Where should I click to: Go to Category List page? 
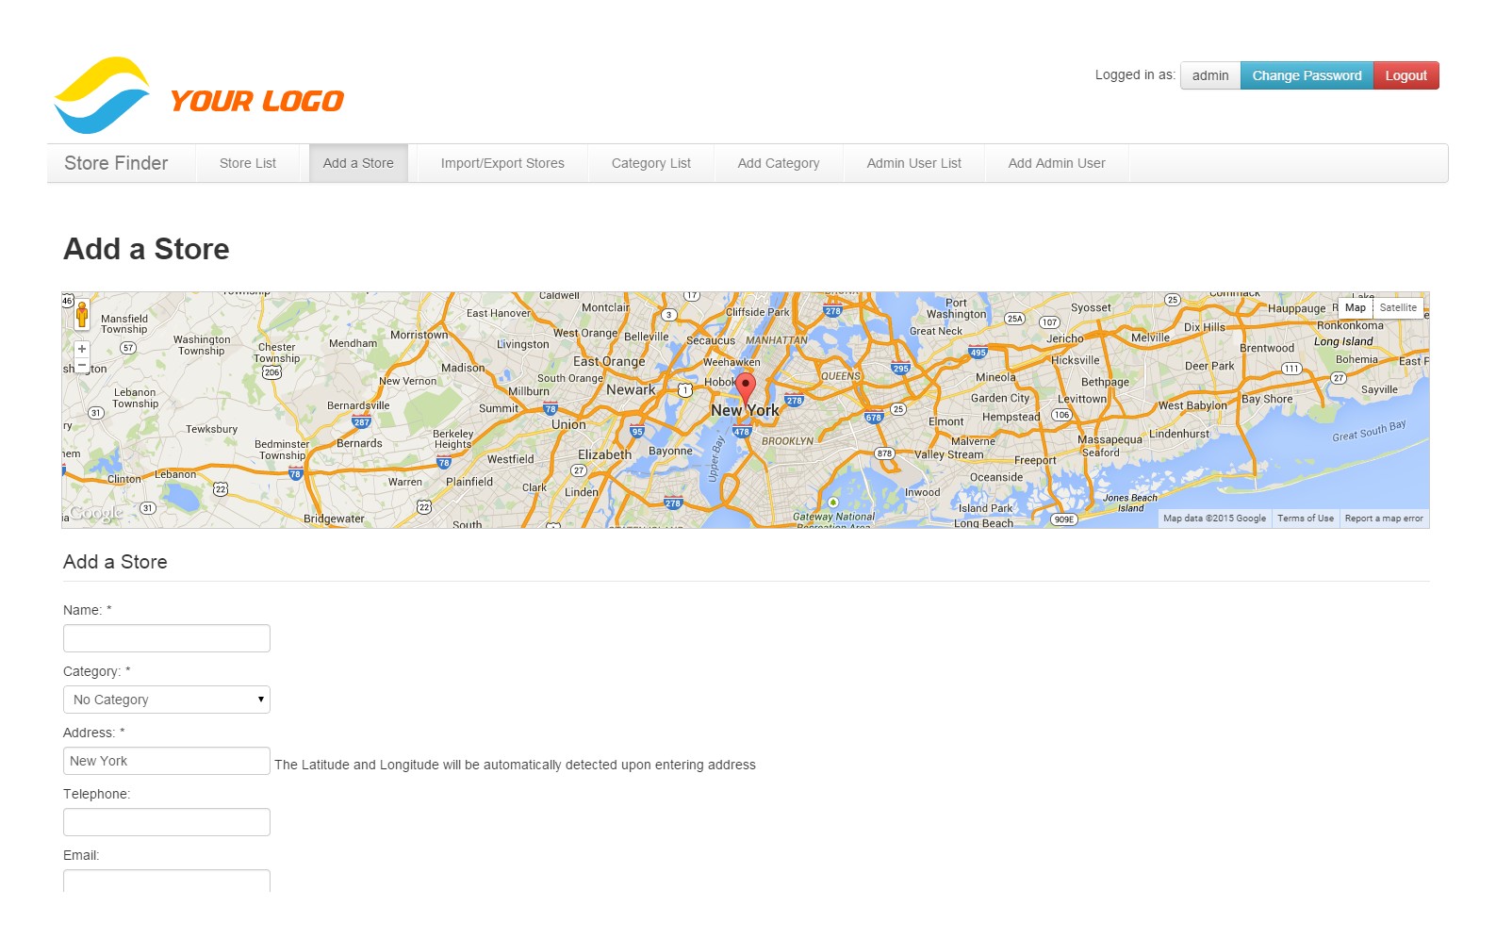tap(651, 163)
